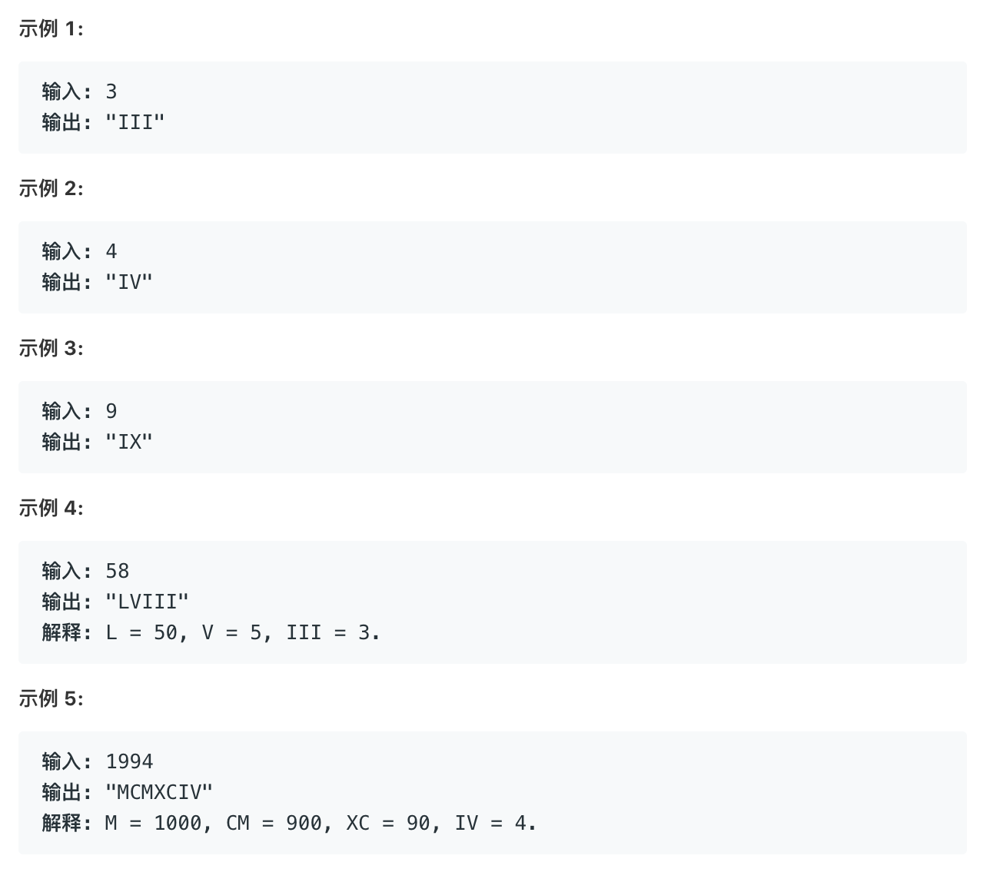Click the "示例 1:" heading
Image resolution: width=990 pixels, height=882 pixels.
51,29
